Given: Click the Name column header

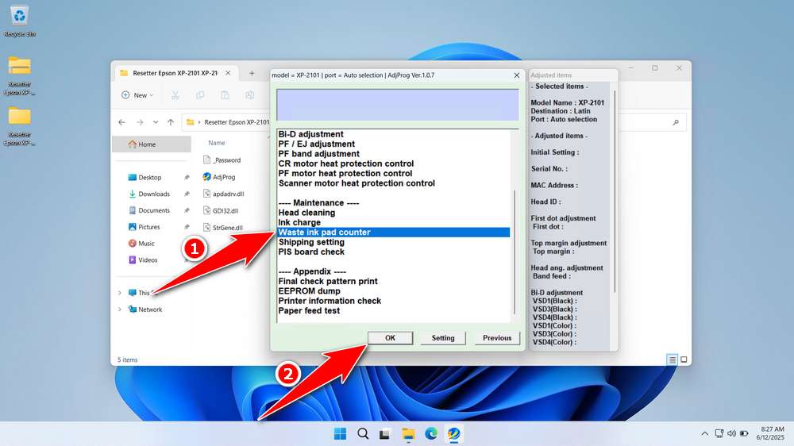Looking at the screenshot, I should (216, 143).
